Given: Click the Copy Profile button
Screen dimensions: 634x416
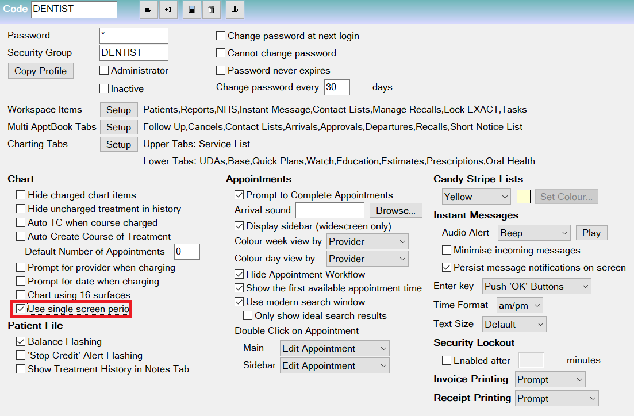Looking at the screenshot, I should [x=40, y=71].
